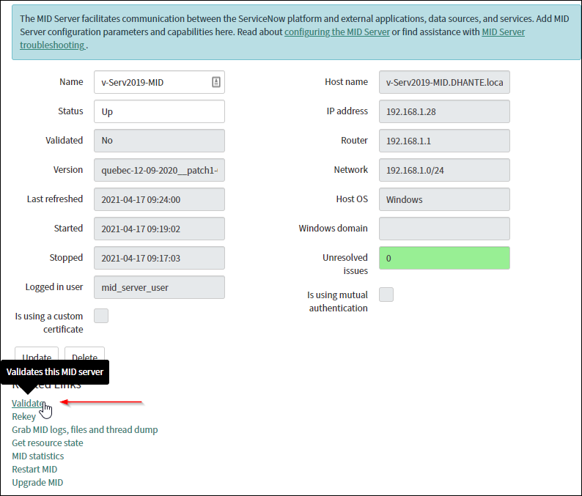This screenshot has height=496, width=582.
Task: Click the 'Host name' label
Action: click(x=346, y=81)
